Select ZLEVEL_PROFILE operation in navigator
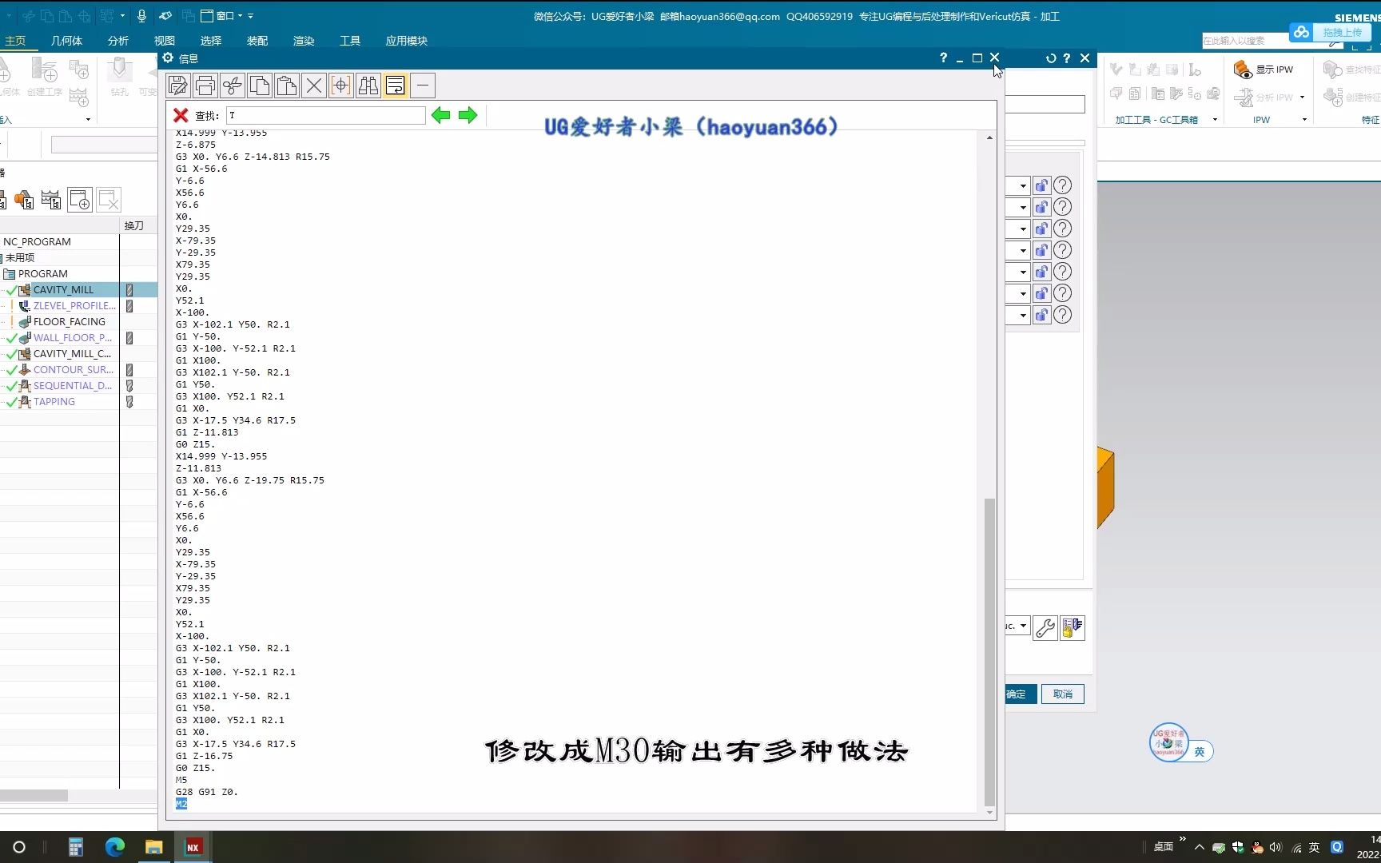The image size is (1381, 863). tap(74, 306)
